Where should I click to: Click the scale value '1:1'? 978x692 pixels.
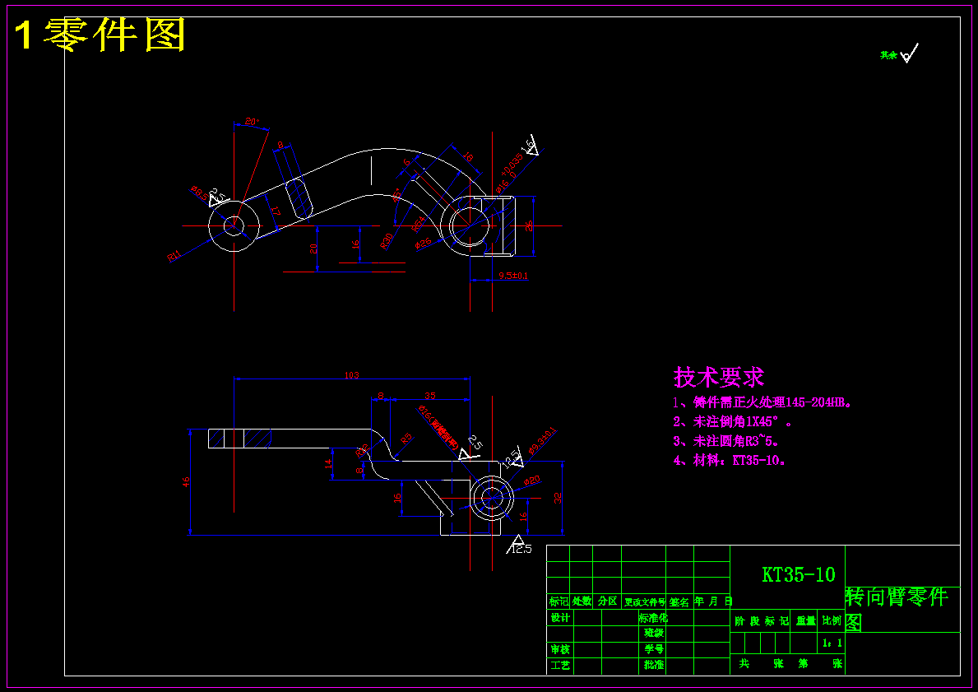tap(832, 643)
